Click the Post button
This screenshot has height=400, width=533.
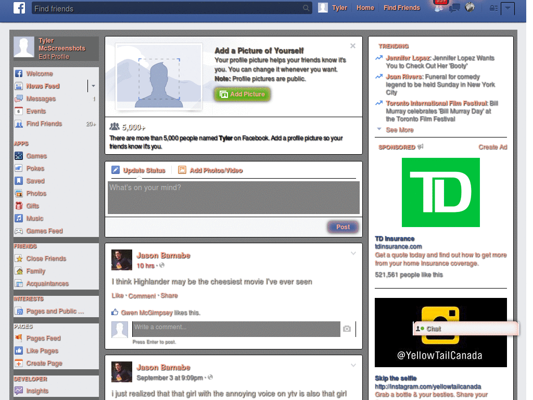click(x=342, y=227)
